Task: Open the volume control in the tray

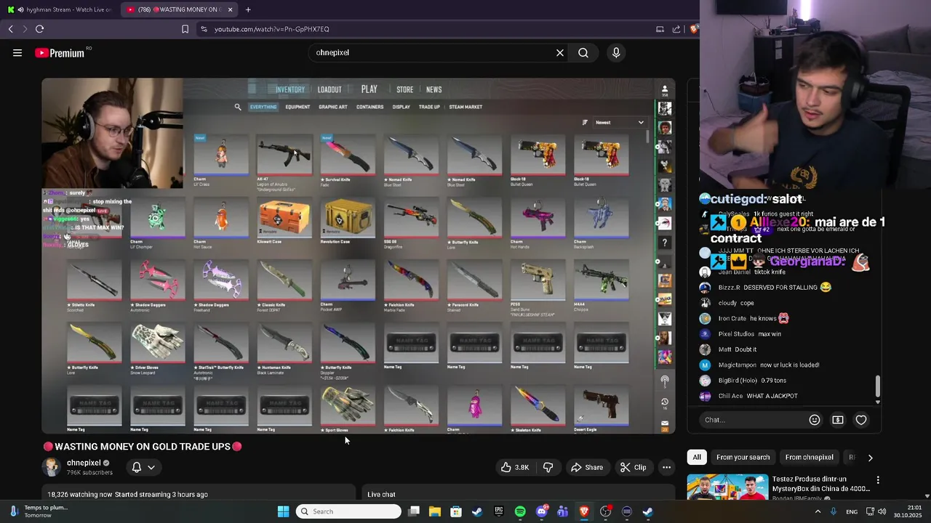Action: (882, 511)
